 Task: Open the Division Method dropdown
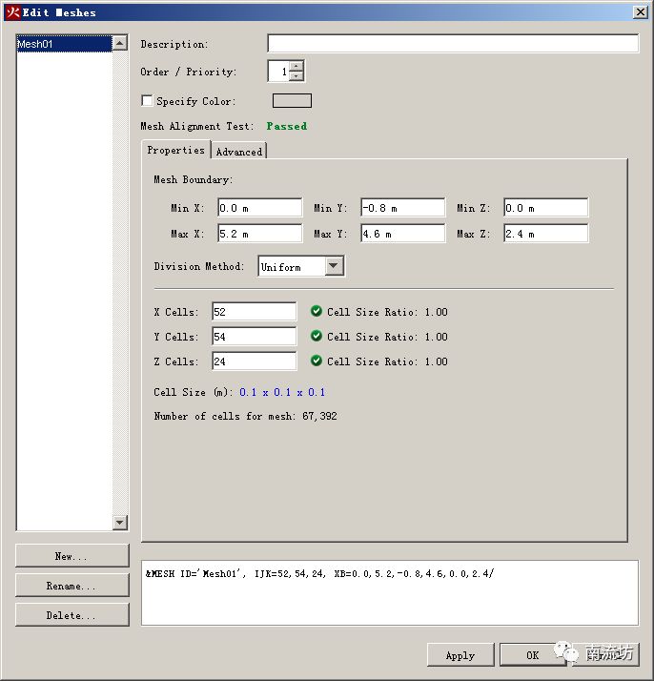pos(334,267)
